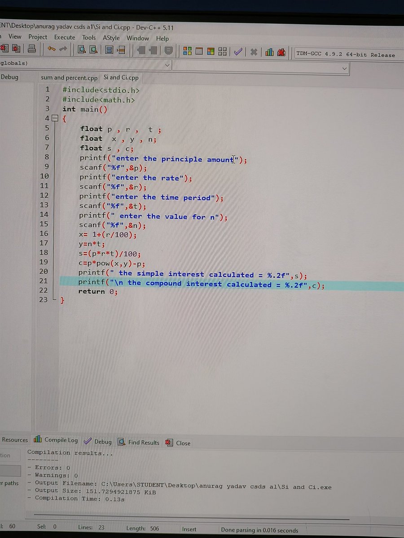The width and height of the screenshot is (404, 538).
Task: Click the Replace toolbar icon
Action: click(x=93, y=49)
